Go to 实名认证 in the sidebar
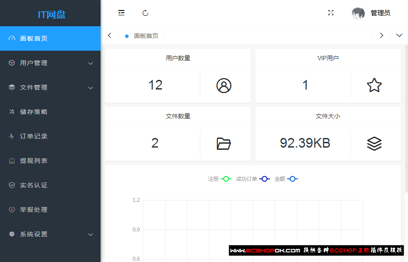Screen dimensions: 408x262 50,185
